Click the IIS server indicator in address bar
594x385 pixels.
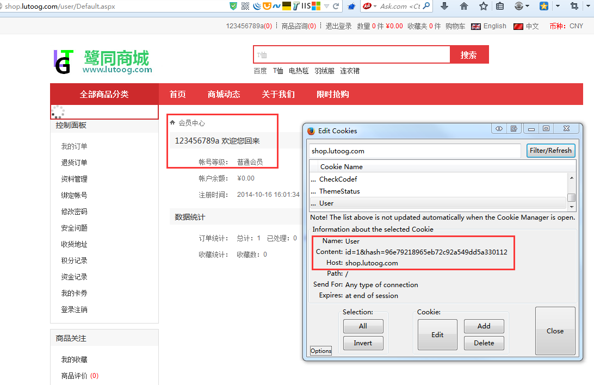[x=306, y=6]
